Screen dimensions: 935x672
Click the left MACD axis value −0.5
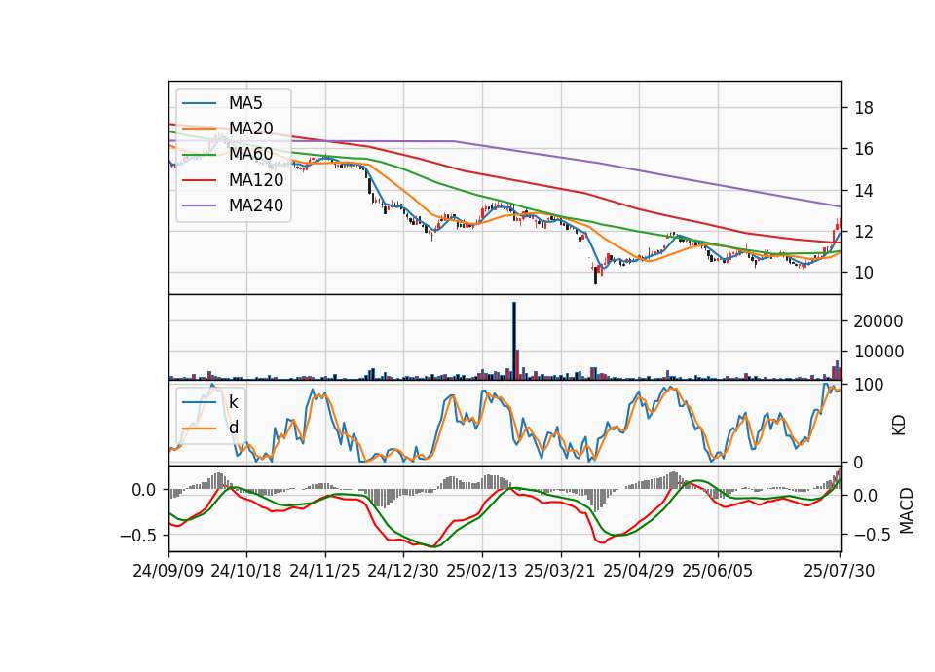(138, 536)
